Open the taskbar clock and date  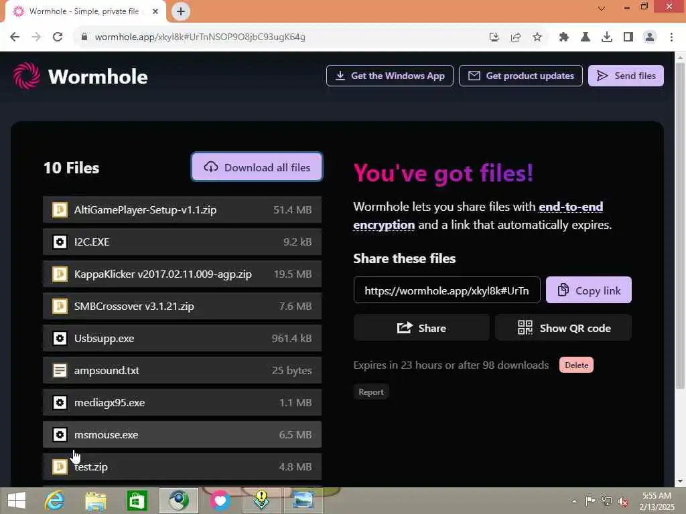[x=657, y=501]
